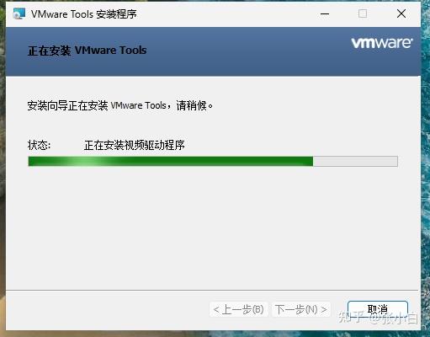Cancel the installation with 取消 button

(378, 309)
